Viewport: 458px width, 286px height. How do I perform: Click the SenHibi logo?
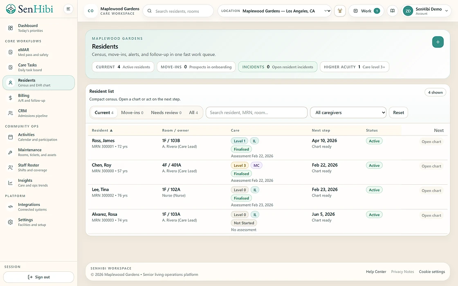tap(29, 9)
